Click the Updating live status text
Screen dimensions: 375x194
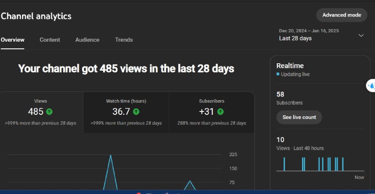point(295,75)
